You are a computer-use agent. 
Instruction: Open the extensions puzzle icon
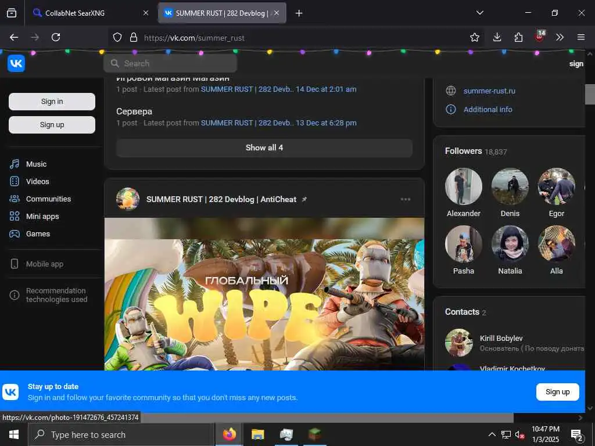[x=518, y=37]
